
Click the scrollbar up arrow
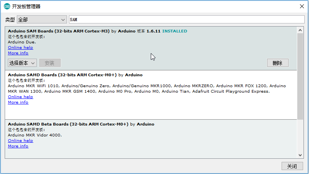click(300, 30)
